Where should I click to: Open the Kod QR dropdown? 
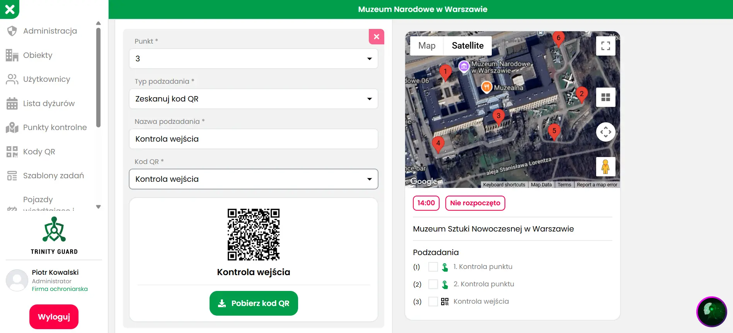click(x=254, y=179)
